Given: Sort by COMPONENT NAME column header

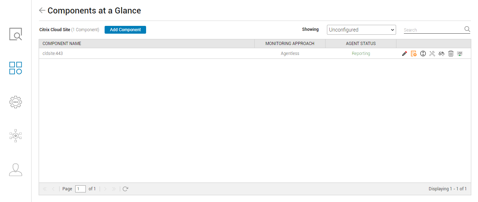Looking at the screenshot, I should point(146,44).
